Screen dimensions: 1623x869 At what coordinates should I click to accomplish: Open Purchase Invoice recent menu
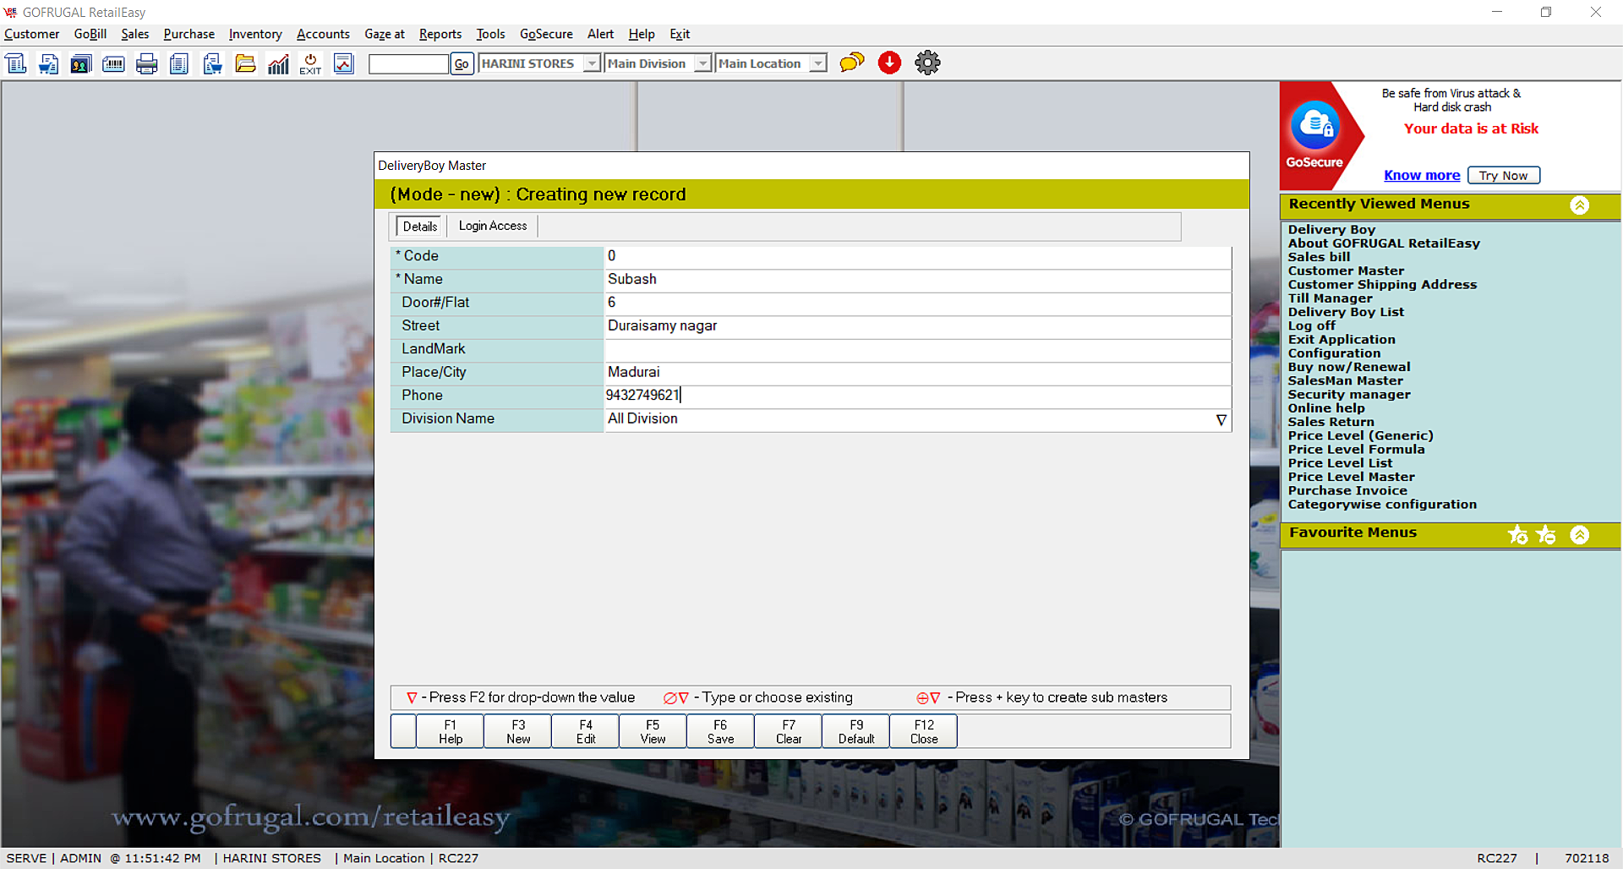pyautogui.click(x=1347, y=490)
